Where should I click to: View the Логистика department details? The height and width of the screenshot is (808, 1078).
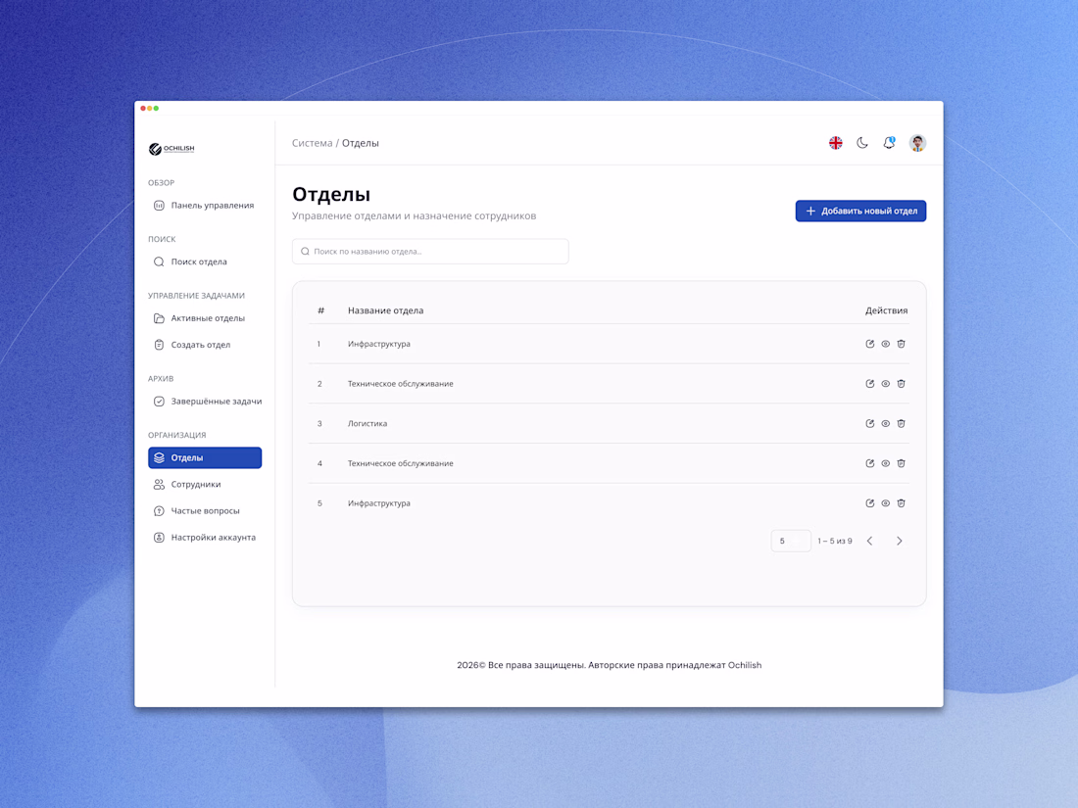(x=886, y=423)
